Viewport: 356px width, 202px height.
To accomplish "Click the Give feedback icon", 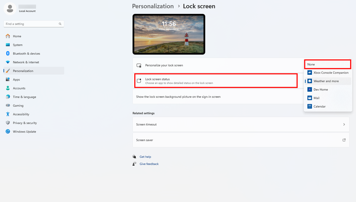I will click(x=134, y=164).
